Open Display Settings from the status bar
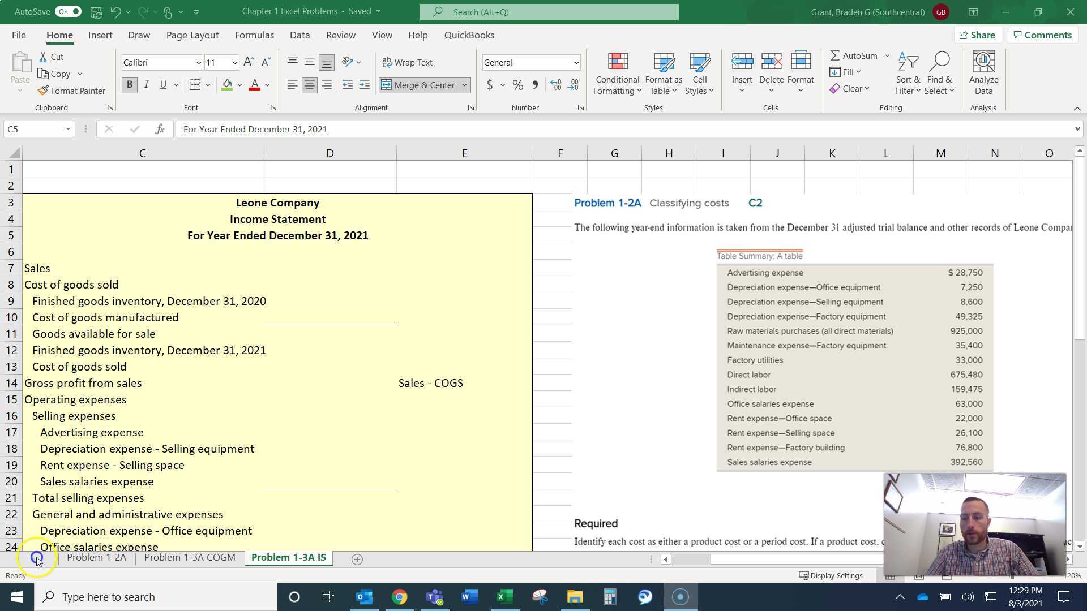Screen dimensions: 1087x611 831,575
